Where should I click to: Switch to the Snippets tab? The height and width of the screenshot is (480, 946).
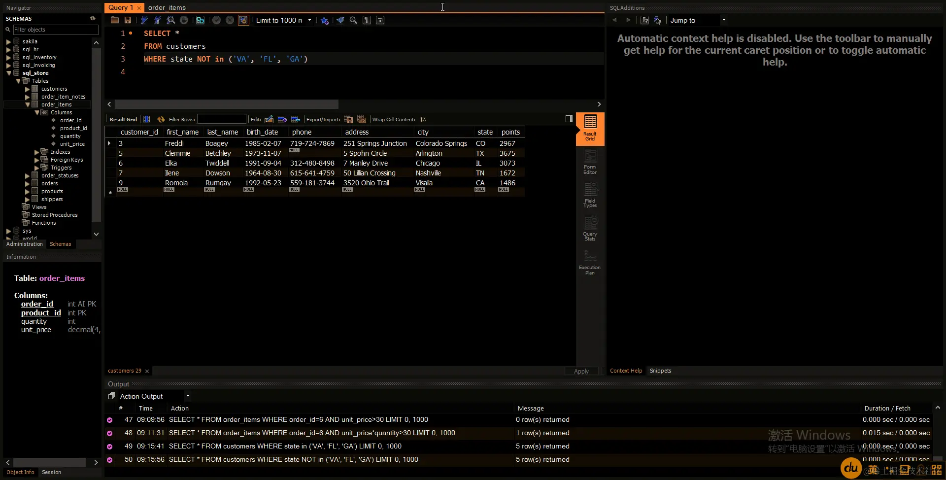[x=660, y=371]
